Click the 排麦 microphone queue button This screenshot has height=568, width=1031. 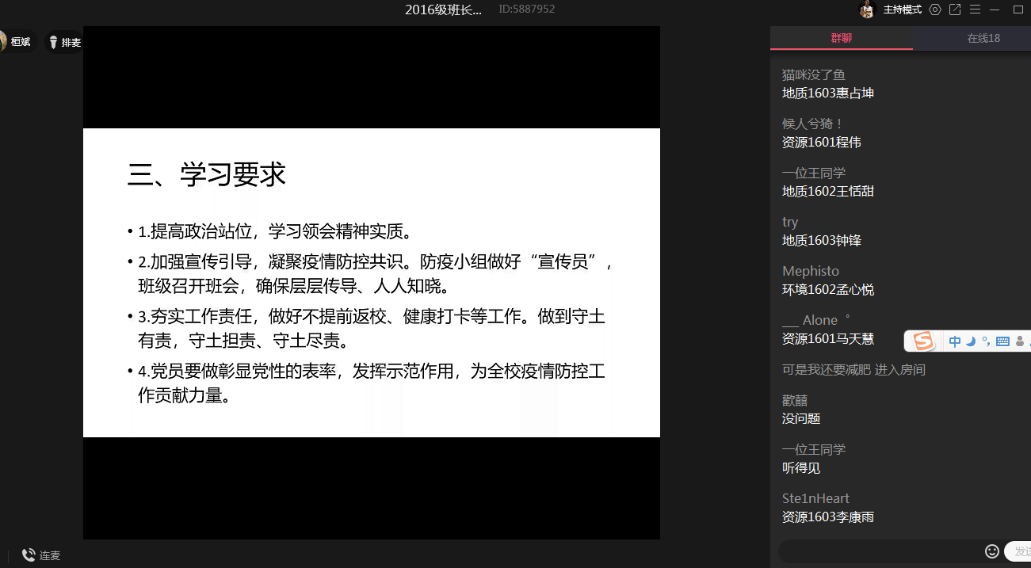65,42
